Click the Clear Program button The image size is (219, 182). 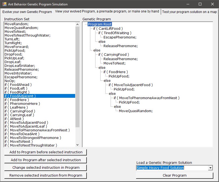pos(175,175)
